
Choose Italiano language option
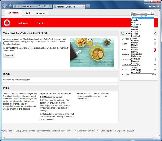(142, 47)
